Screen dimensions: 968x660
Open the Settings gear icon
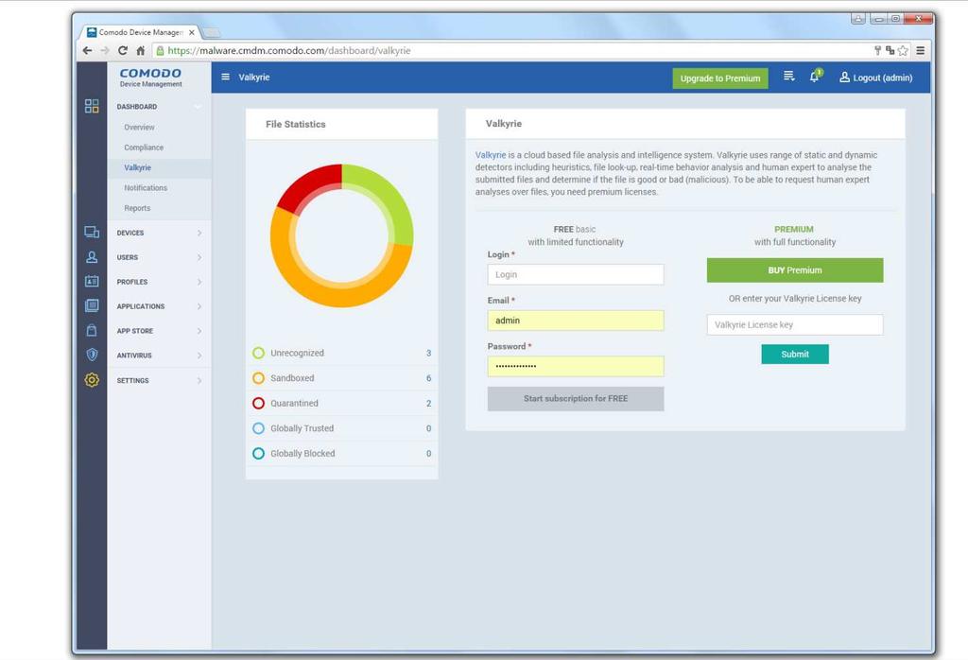click(92, 380)
